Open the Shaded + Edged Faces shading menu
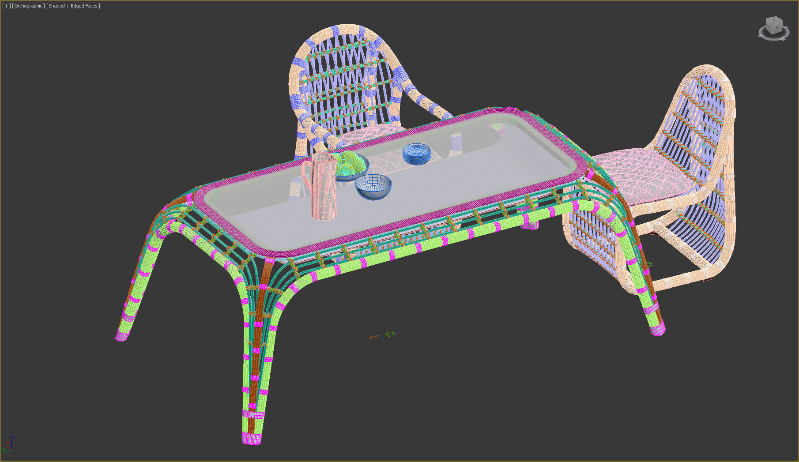Screen dimensions: 799x462 click(x=73, y=6)
